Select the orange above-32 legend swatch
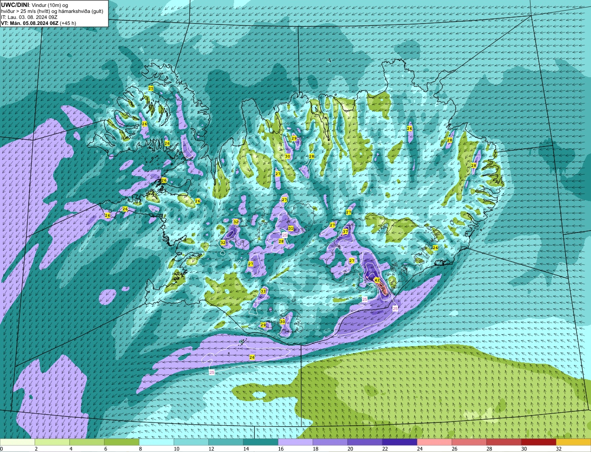This screenshot has width=591, height=452. (574, 442)
